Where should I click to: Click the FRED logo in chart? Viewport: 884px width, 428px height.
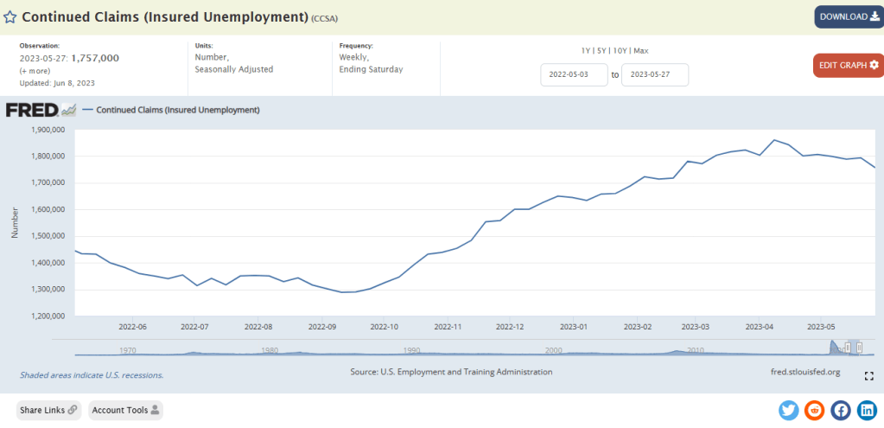coord(31,110)
